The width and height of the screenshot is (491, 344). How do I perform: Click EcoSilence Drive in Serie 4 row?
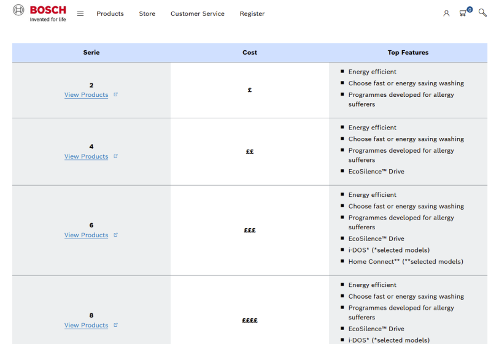point(376,171)
